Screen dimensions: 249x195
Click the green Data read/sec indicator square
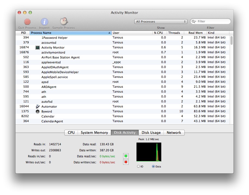(x=126, y=156)
